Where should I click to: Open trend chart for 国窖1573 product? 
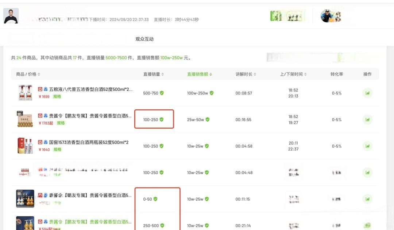click(x=367, y=146)
